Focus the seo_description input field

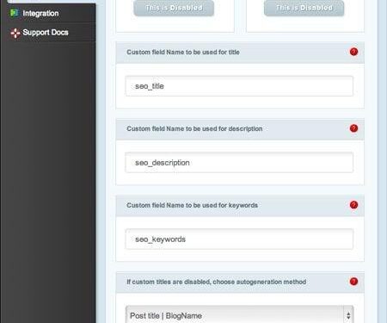pyautogui.click(x=239, y=163)
